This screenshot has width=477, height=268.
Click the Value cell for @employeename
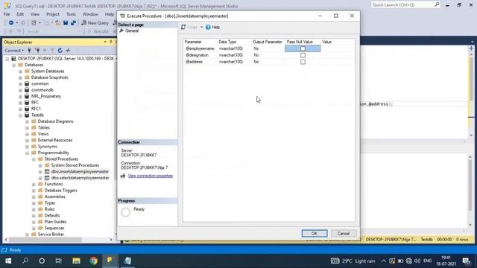(x=338, y=48)
